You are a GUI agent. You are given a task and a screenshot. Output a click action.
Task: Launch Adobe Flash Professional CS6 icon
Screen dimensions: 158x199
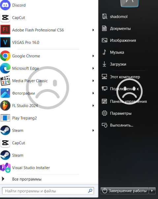click(x=5, y=30)
